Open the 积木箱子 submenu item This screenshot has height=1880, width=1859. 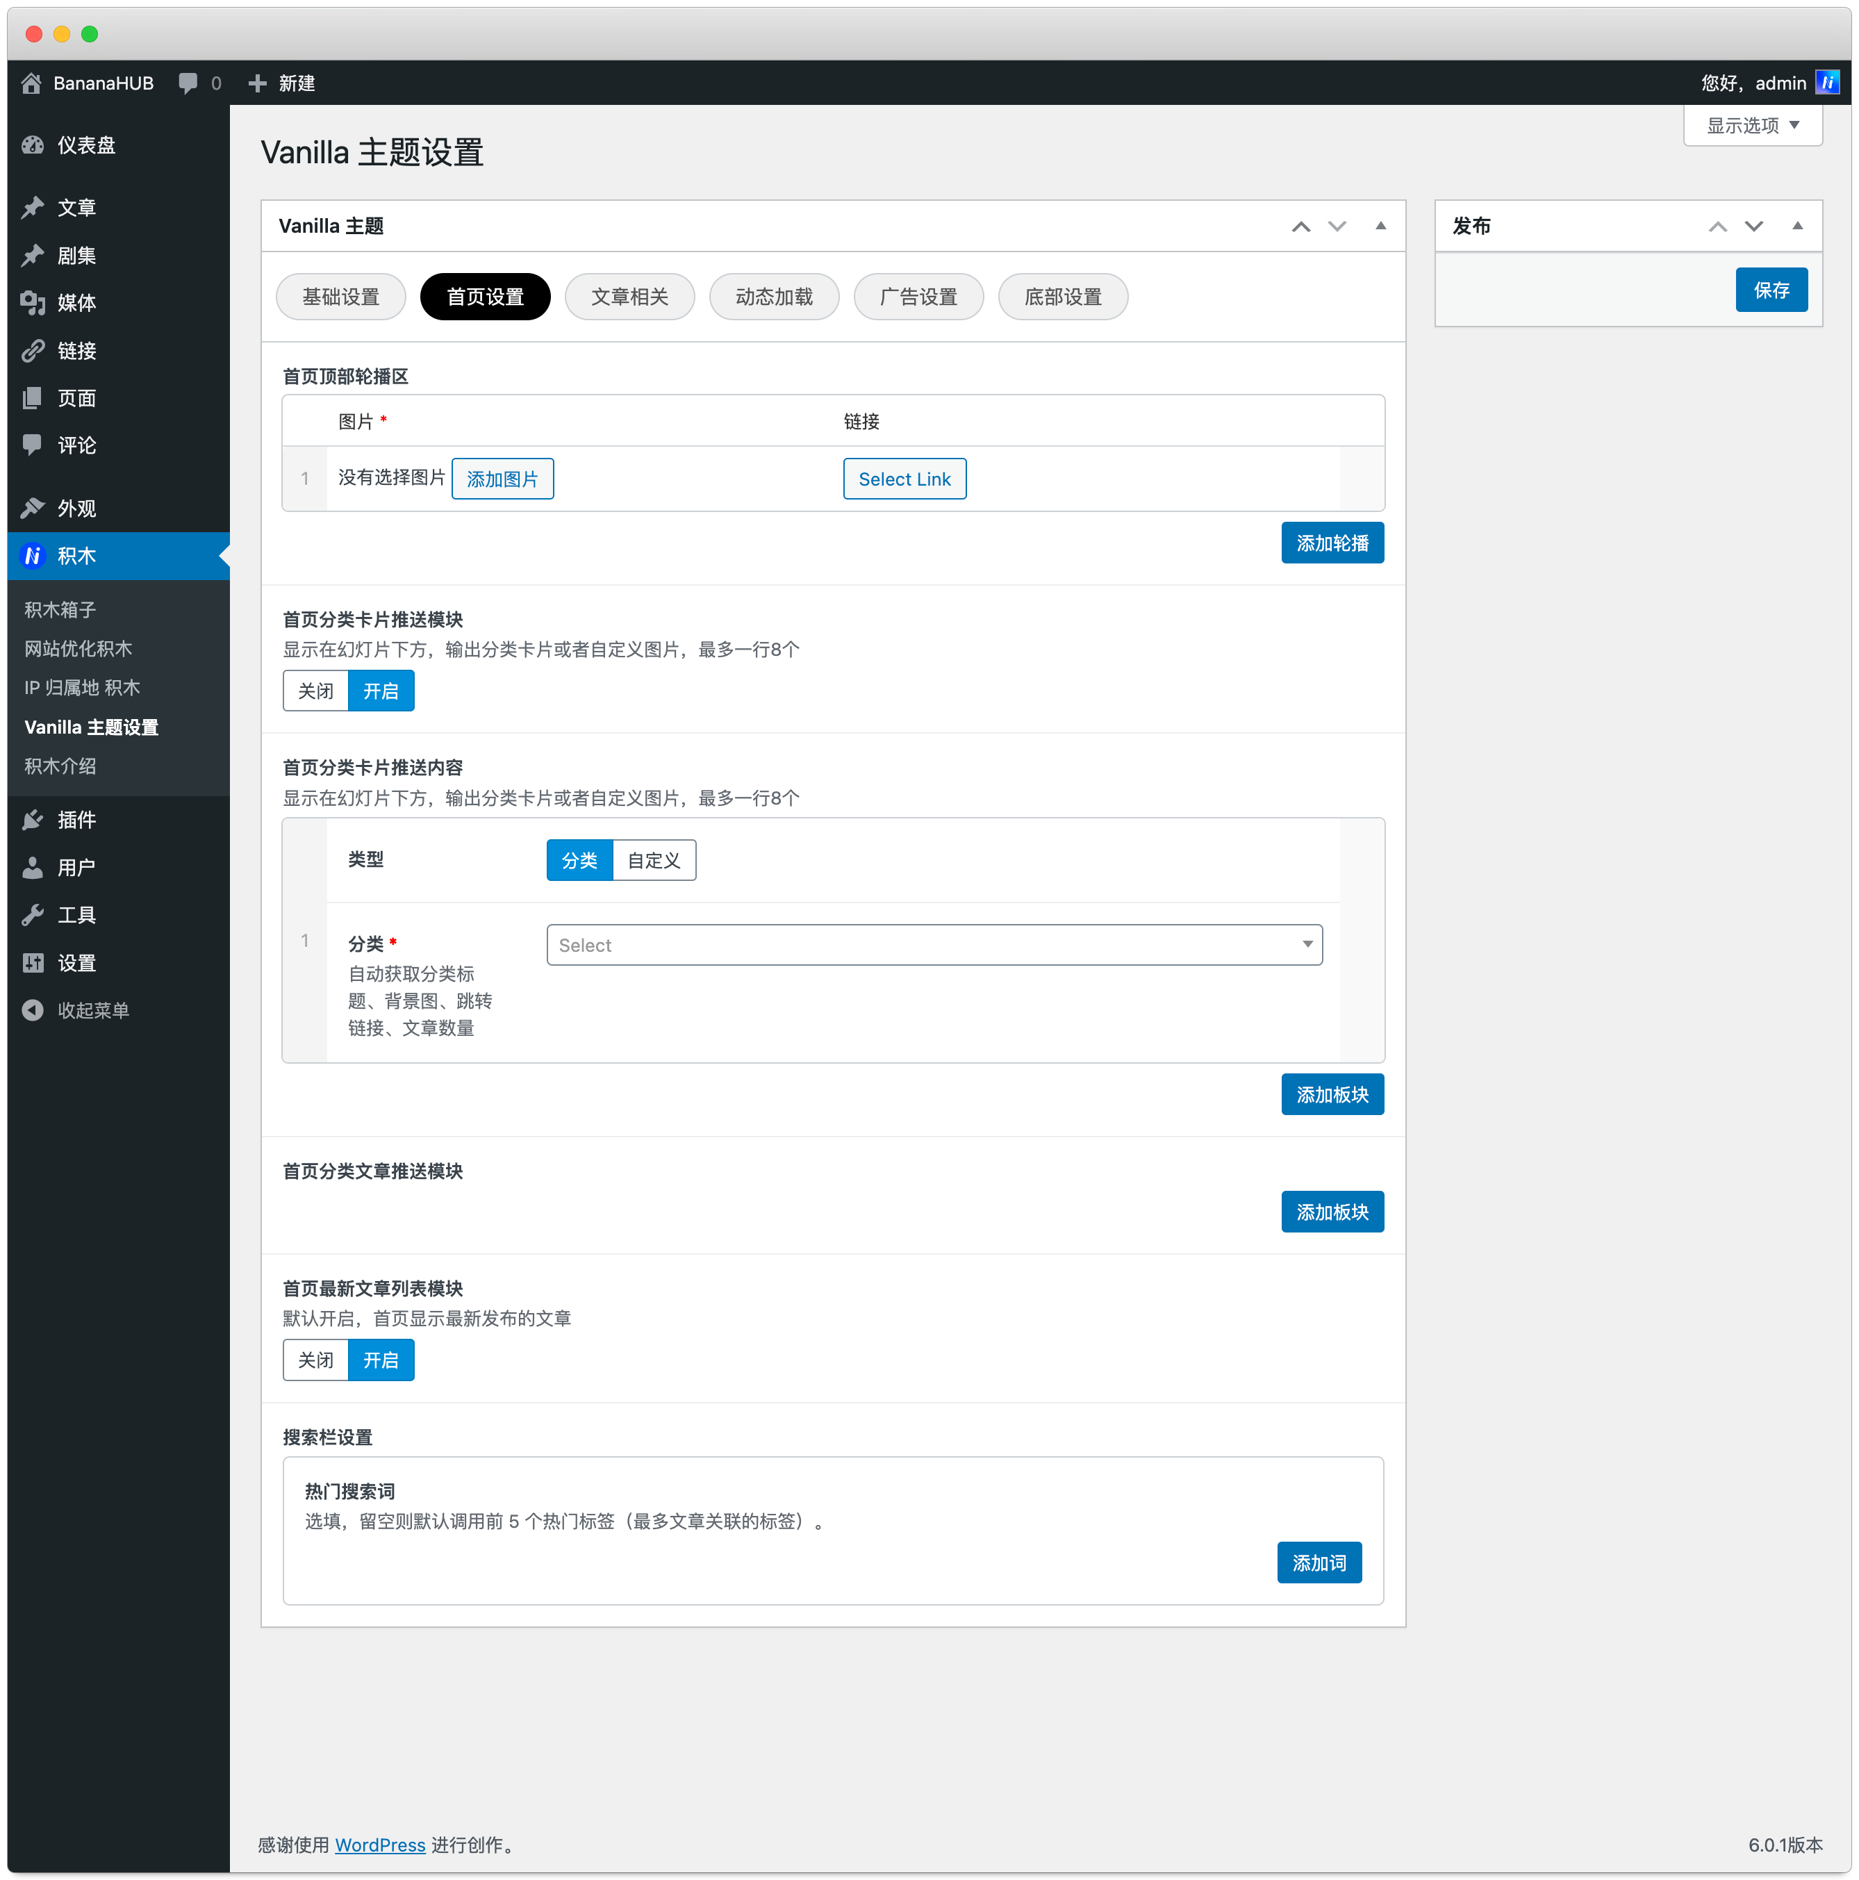click(60, 609)
